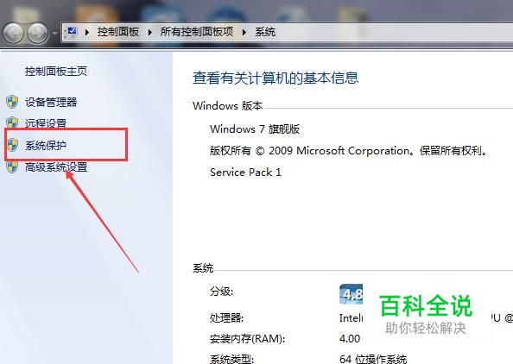Viewport: 513px width, 364px height.
Task: Click 系统 breadcrumb in the address bar
Action: 265,32
